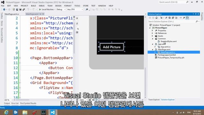Image resolution: width=204 pixels, height=115 pixels.
Task: Click the Save toolbar icon
Action: click(x=20, y=10)
